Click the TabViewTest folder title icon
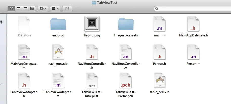 (x=94, y=3)
